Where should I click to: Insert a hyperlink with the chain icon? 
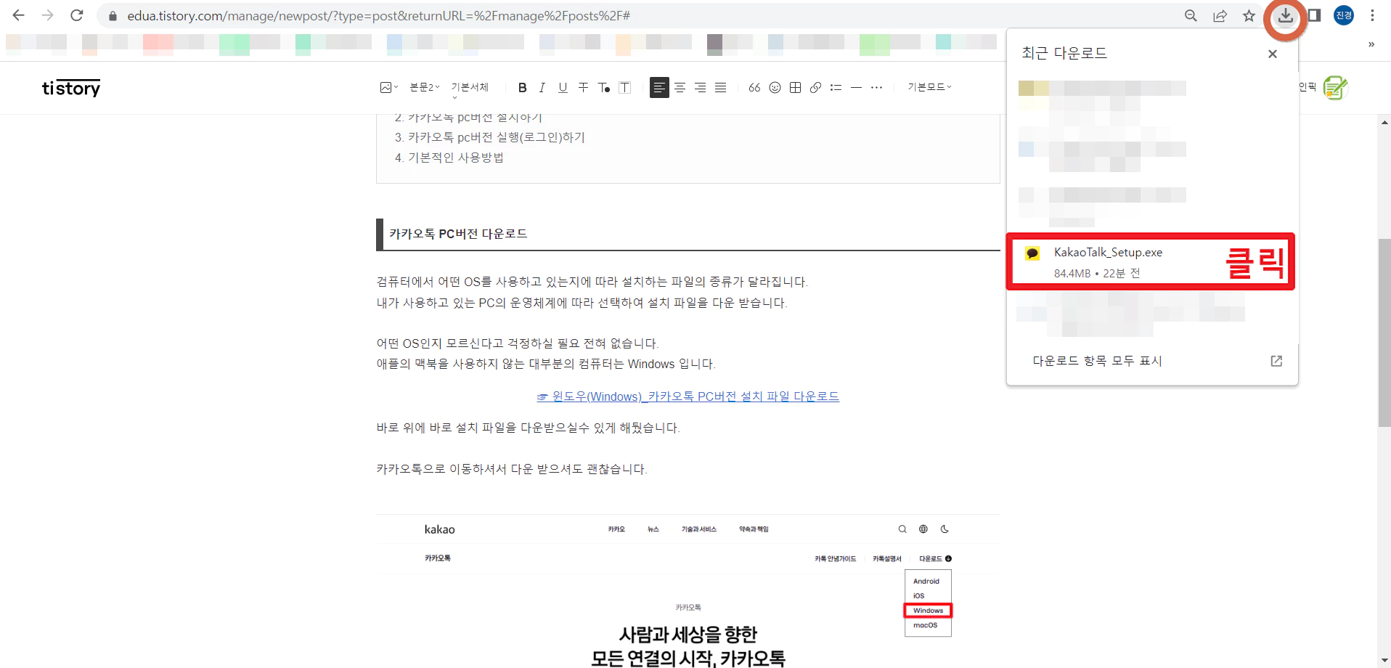815,87
